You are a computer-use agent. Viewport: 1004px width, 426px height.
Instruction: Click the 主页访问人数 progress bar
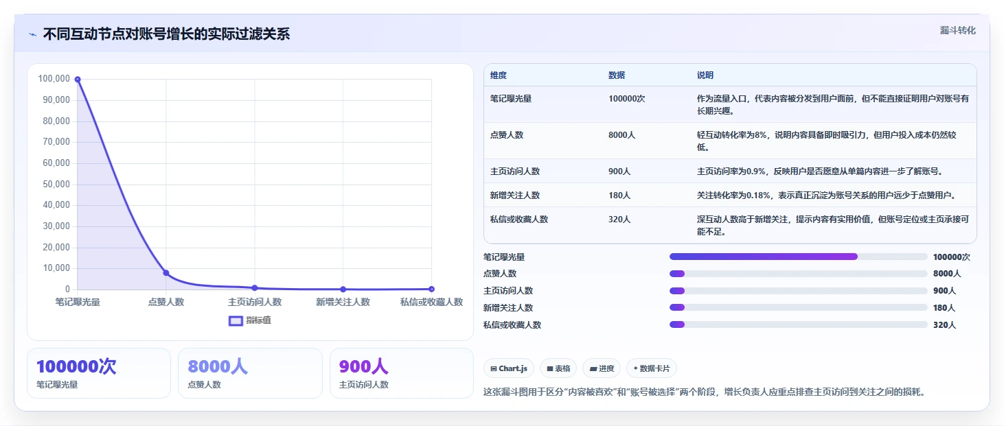click(798, 291)
